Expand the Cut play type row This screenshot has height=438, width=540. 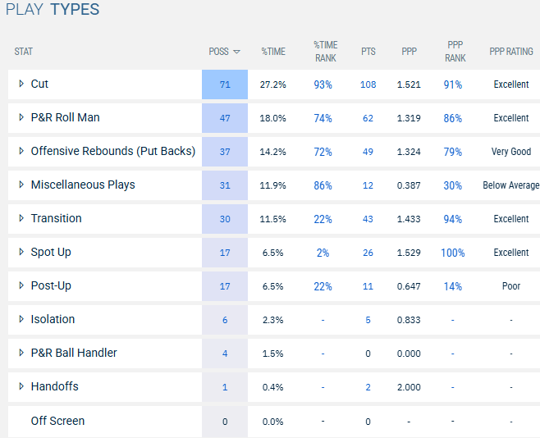coord(21,84)
